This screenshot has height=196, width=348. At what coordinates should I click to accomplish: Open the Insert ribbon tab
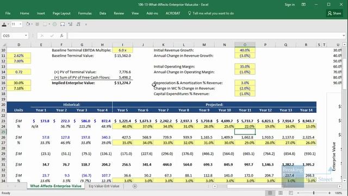click(x=41, y=13)
